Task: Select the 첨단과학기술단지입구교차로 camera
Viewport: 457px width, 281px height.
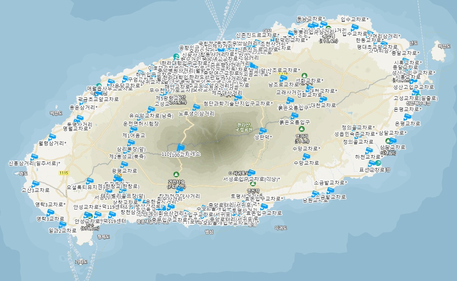Action: (x=238, y=97)
